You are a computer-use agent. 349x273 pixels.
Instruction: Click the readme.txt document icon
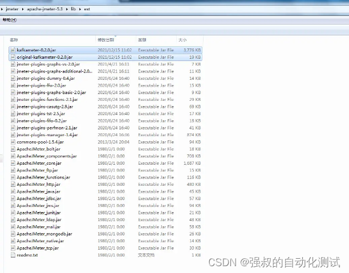pyautogui.click(x=13, y=255)
